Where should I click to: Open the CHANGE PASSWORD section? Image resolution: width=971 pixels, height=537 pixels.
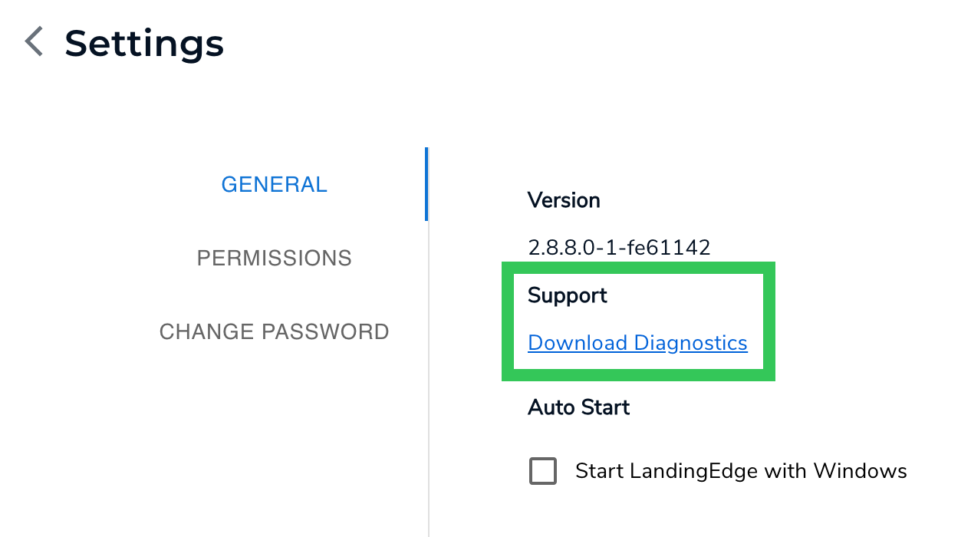(x=274, y=331)
